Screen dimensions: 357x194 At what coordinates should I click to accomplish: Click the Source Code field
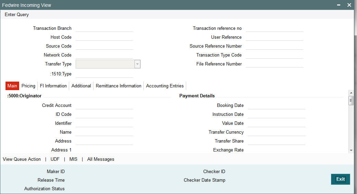[104, 46]
